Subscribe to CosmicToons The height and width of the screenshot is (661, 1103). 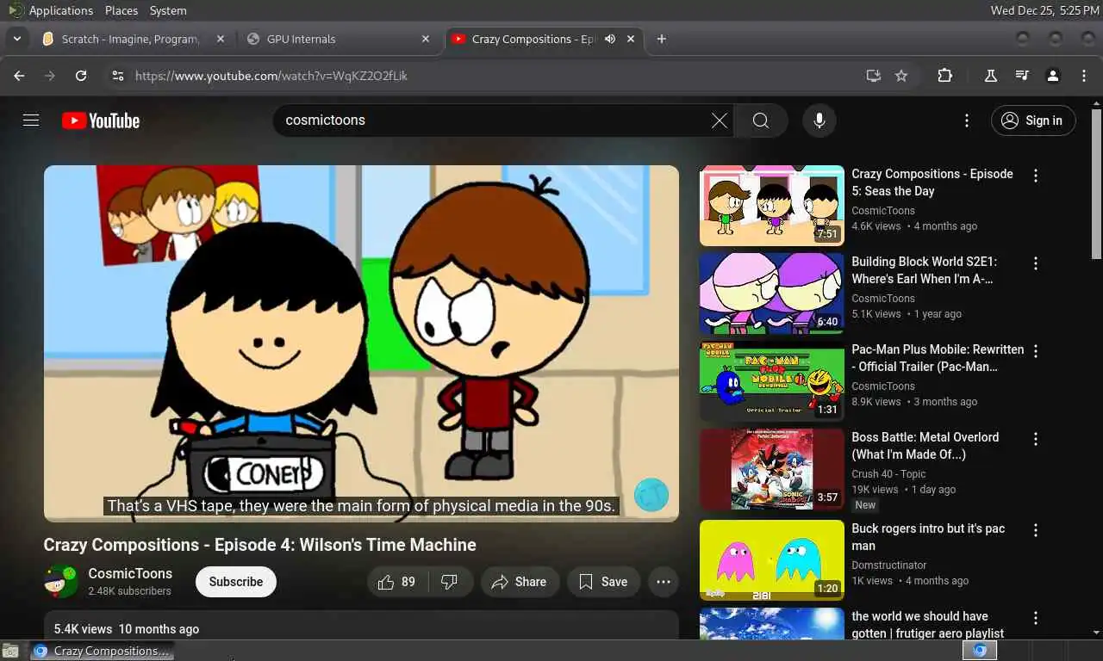point(236,582)
